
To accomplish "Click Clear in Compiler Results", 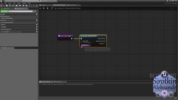I will point(175,98).
